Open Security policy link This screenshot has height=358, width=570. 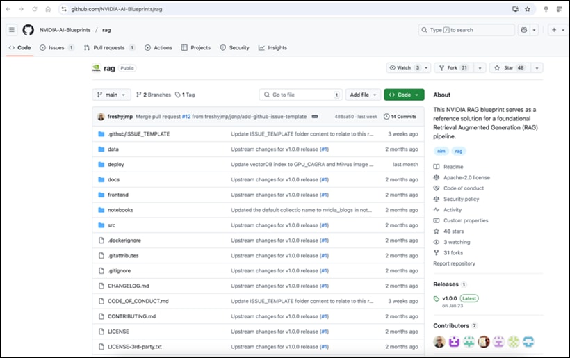[x=462, y=200]
